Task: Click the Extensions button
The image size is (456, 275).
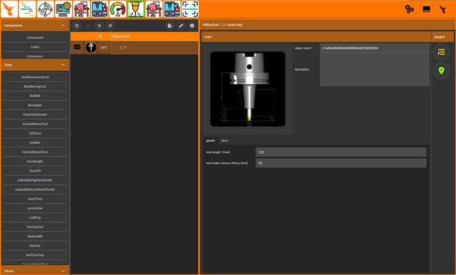Action: [x=35, y=56]
